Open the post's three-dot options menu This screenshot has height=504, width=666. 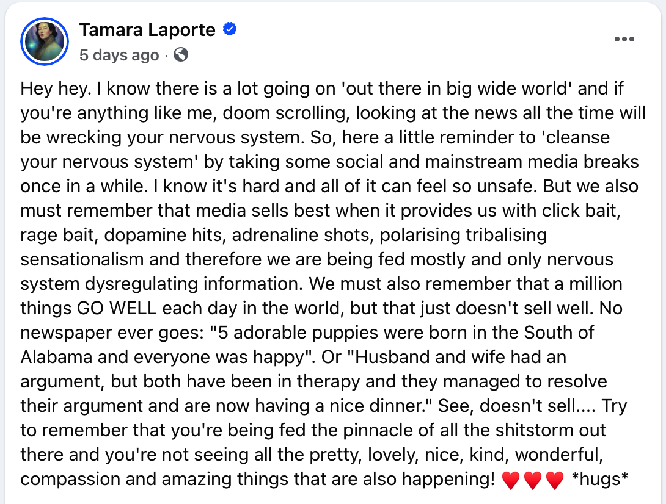(x=624, y=40)
